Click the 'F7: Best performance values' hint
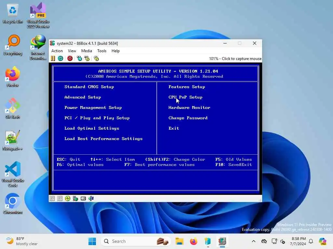Image resolution: width=333 pixels, height=249 pixels. point(159,164)
